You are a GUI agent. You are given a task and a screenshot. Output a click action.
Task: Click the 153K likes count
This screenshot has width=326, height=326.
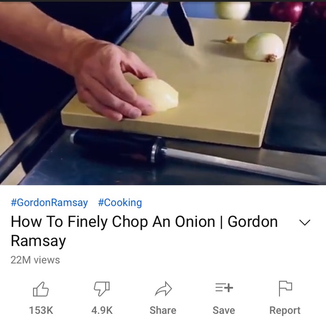point(41,310)
